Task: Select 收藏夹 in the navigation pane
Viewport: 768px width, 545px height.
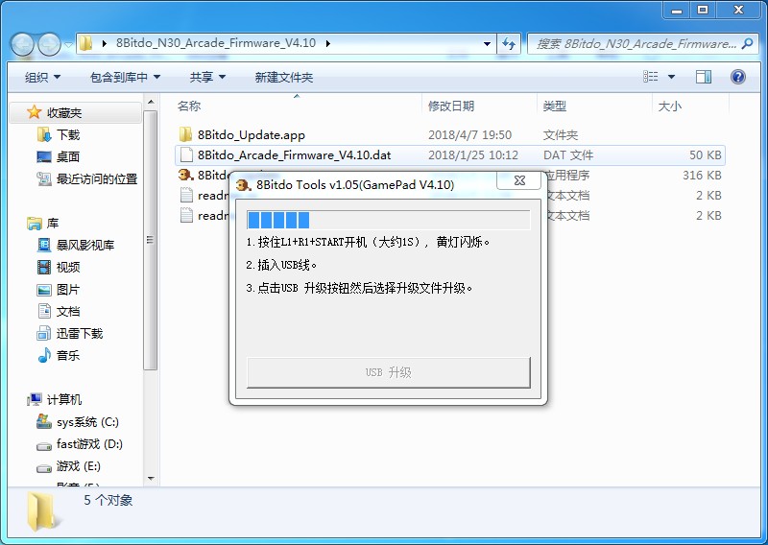Action: point(63,112)
